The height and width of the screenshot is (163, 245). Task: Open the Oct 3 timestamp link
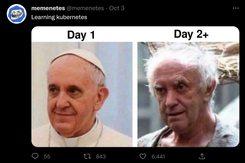117,8
